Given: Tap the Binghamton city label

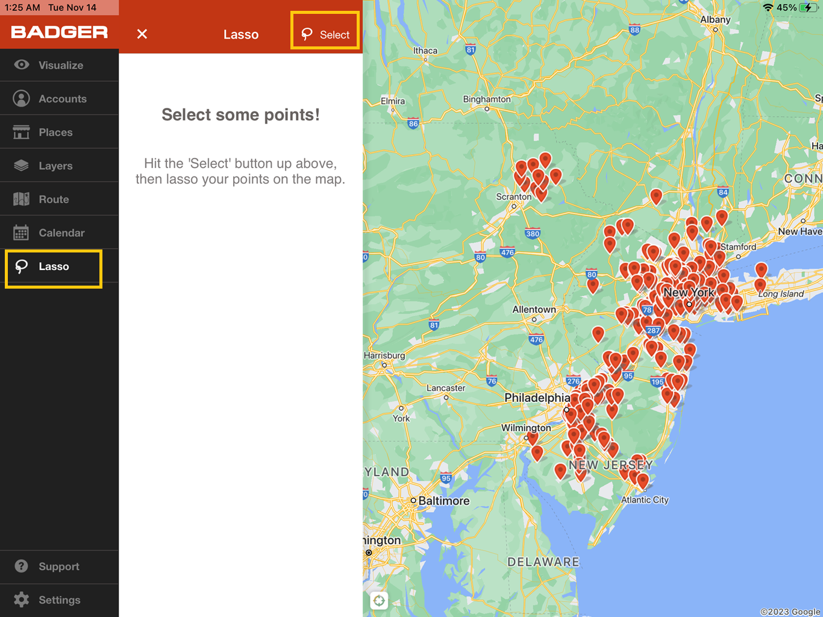Looking at the screenshot, I should click(487, 99).
